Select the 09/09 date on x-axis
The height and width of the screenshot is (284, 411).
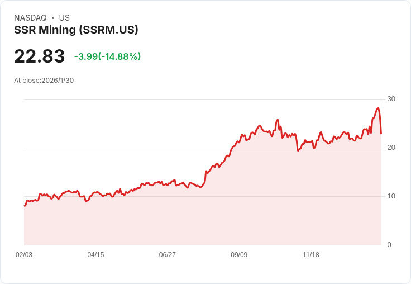coord(239,255)
